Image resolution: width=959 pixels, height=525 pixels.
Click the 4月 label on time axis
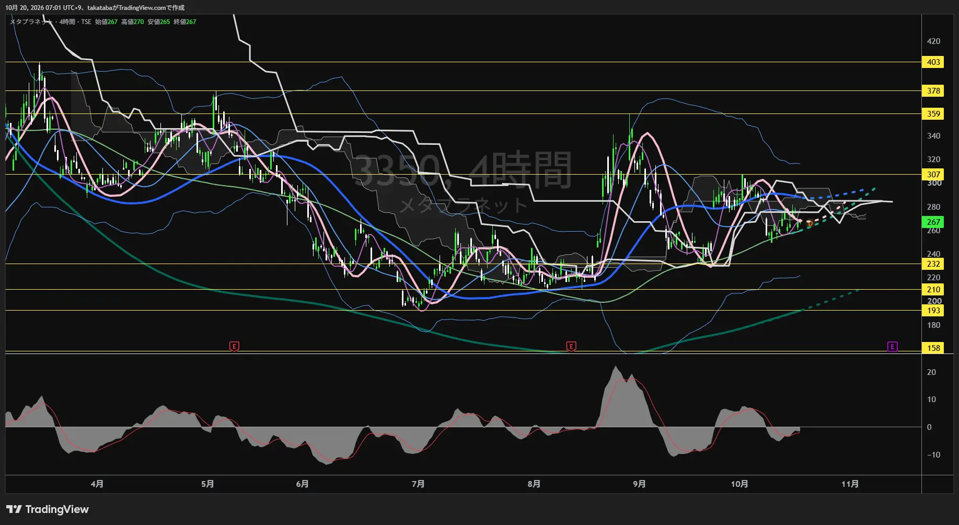(97, 484)
